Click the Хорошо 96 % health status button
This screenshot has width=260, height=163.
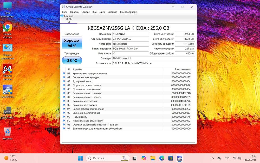point(72,43)
